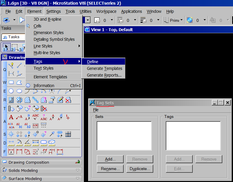Viewport: 233px width, 182px height.
Task: Select the Crosshatch Area tool
Action: pyautogui.click(x=19, y=100)
